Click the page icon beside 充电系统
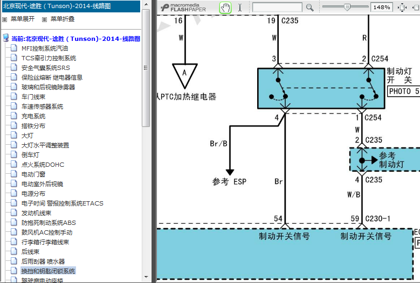 (14, 116)
